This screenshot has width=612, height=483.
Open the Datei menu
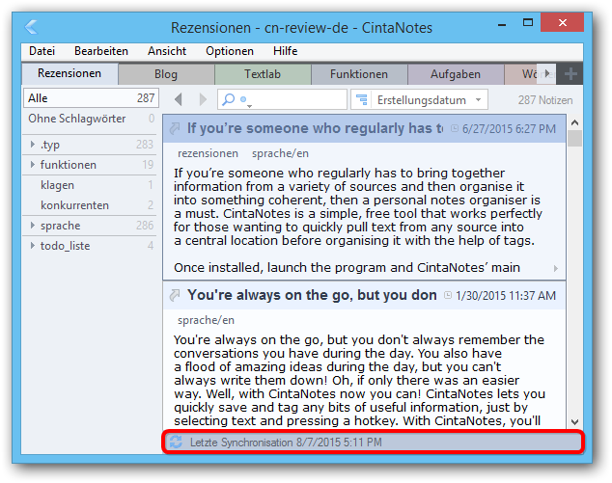[42, 51]
